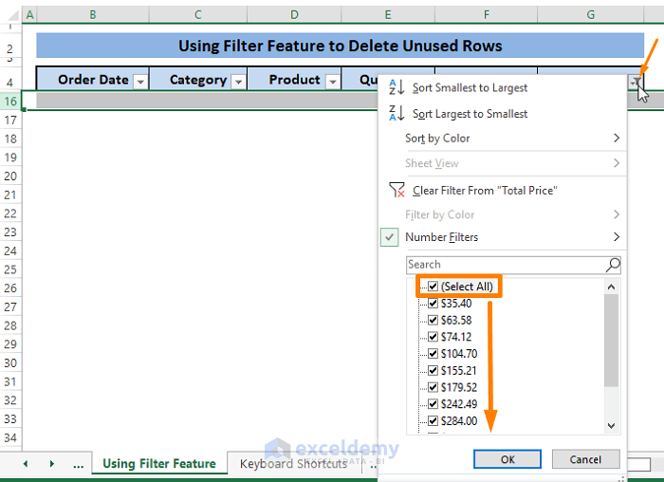This screenshot has height=482, width=664.
Task: Uncheck the $63.58 value checkbox
Action: (433, 320)
